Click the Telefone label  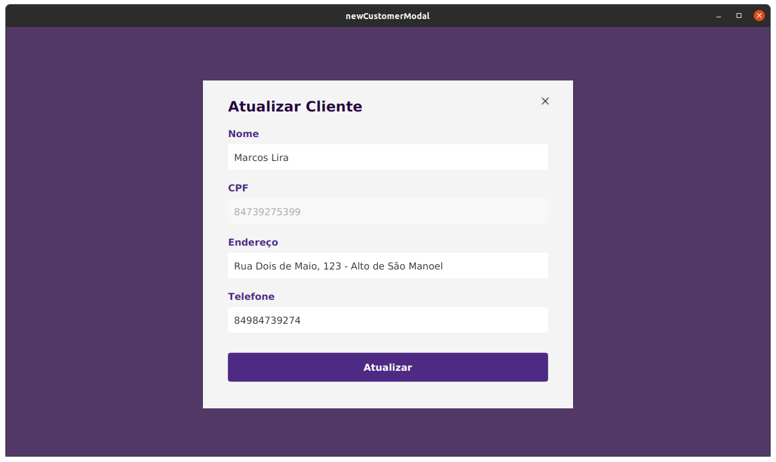pyautogui.click(x=251, y=296)
